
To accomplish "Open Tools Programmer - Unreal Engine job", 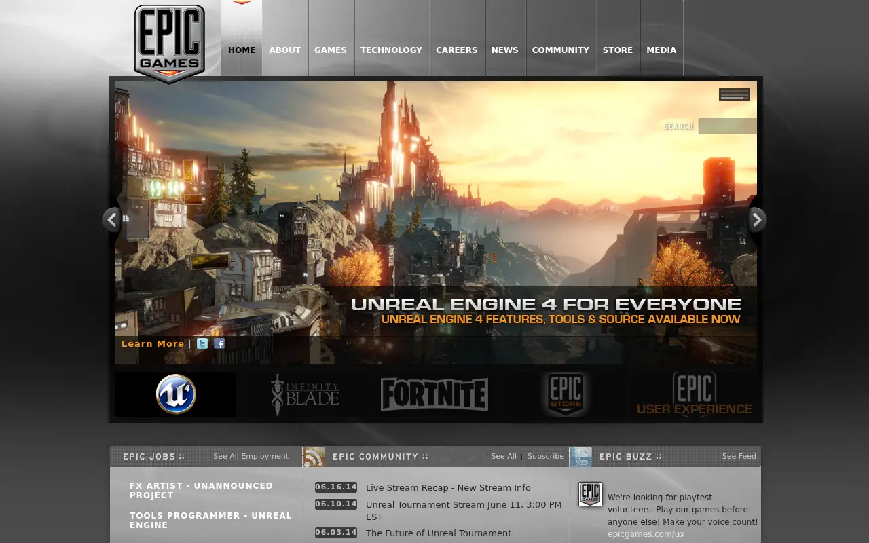I will click(x=211, y=521).
